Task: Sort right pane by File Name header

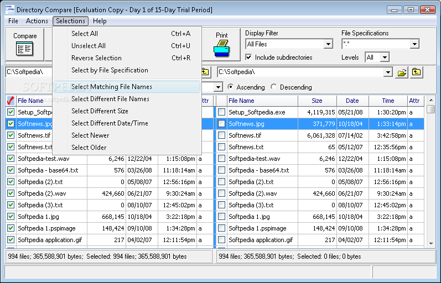Action: pyautogui.click(x=262, y=101)
